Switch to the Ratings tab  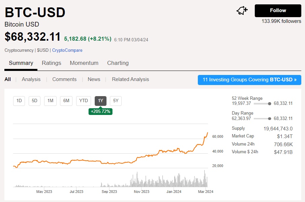(x=52, y=63)
